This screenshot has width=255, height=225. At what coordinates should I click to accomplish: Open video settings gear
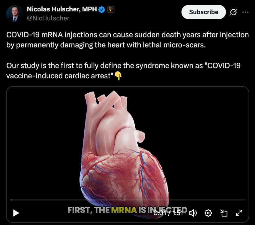(208, 213)
